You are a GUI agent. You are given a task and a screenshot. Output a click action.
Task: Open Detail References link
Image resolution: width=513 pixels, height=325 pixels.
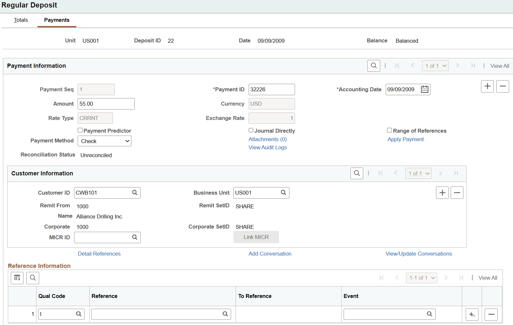point(99,254)
